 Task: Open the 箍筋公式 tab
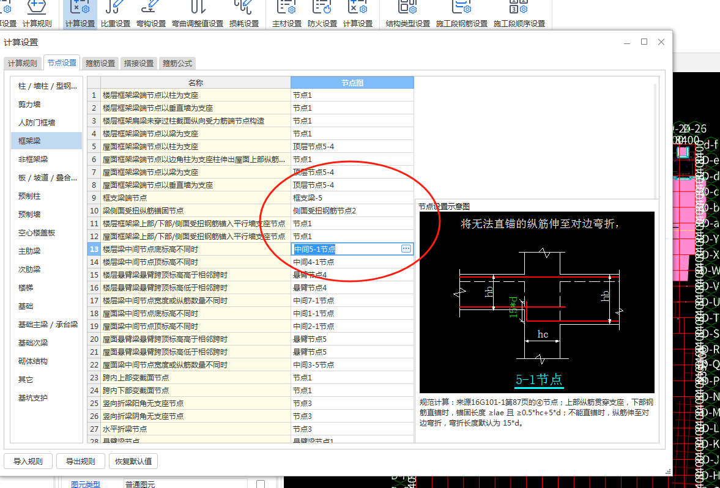pos(177,64)
